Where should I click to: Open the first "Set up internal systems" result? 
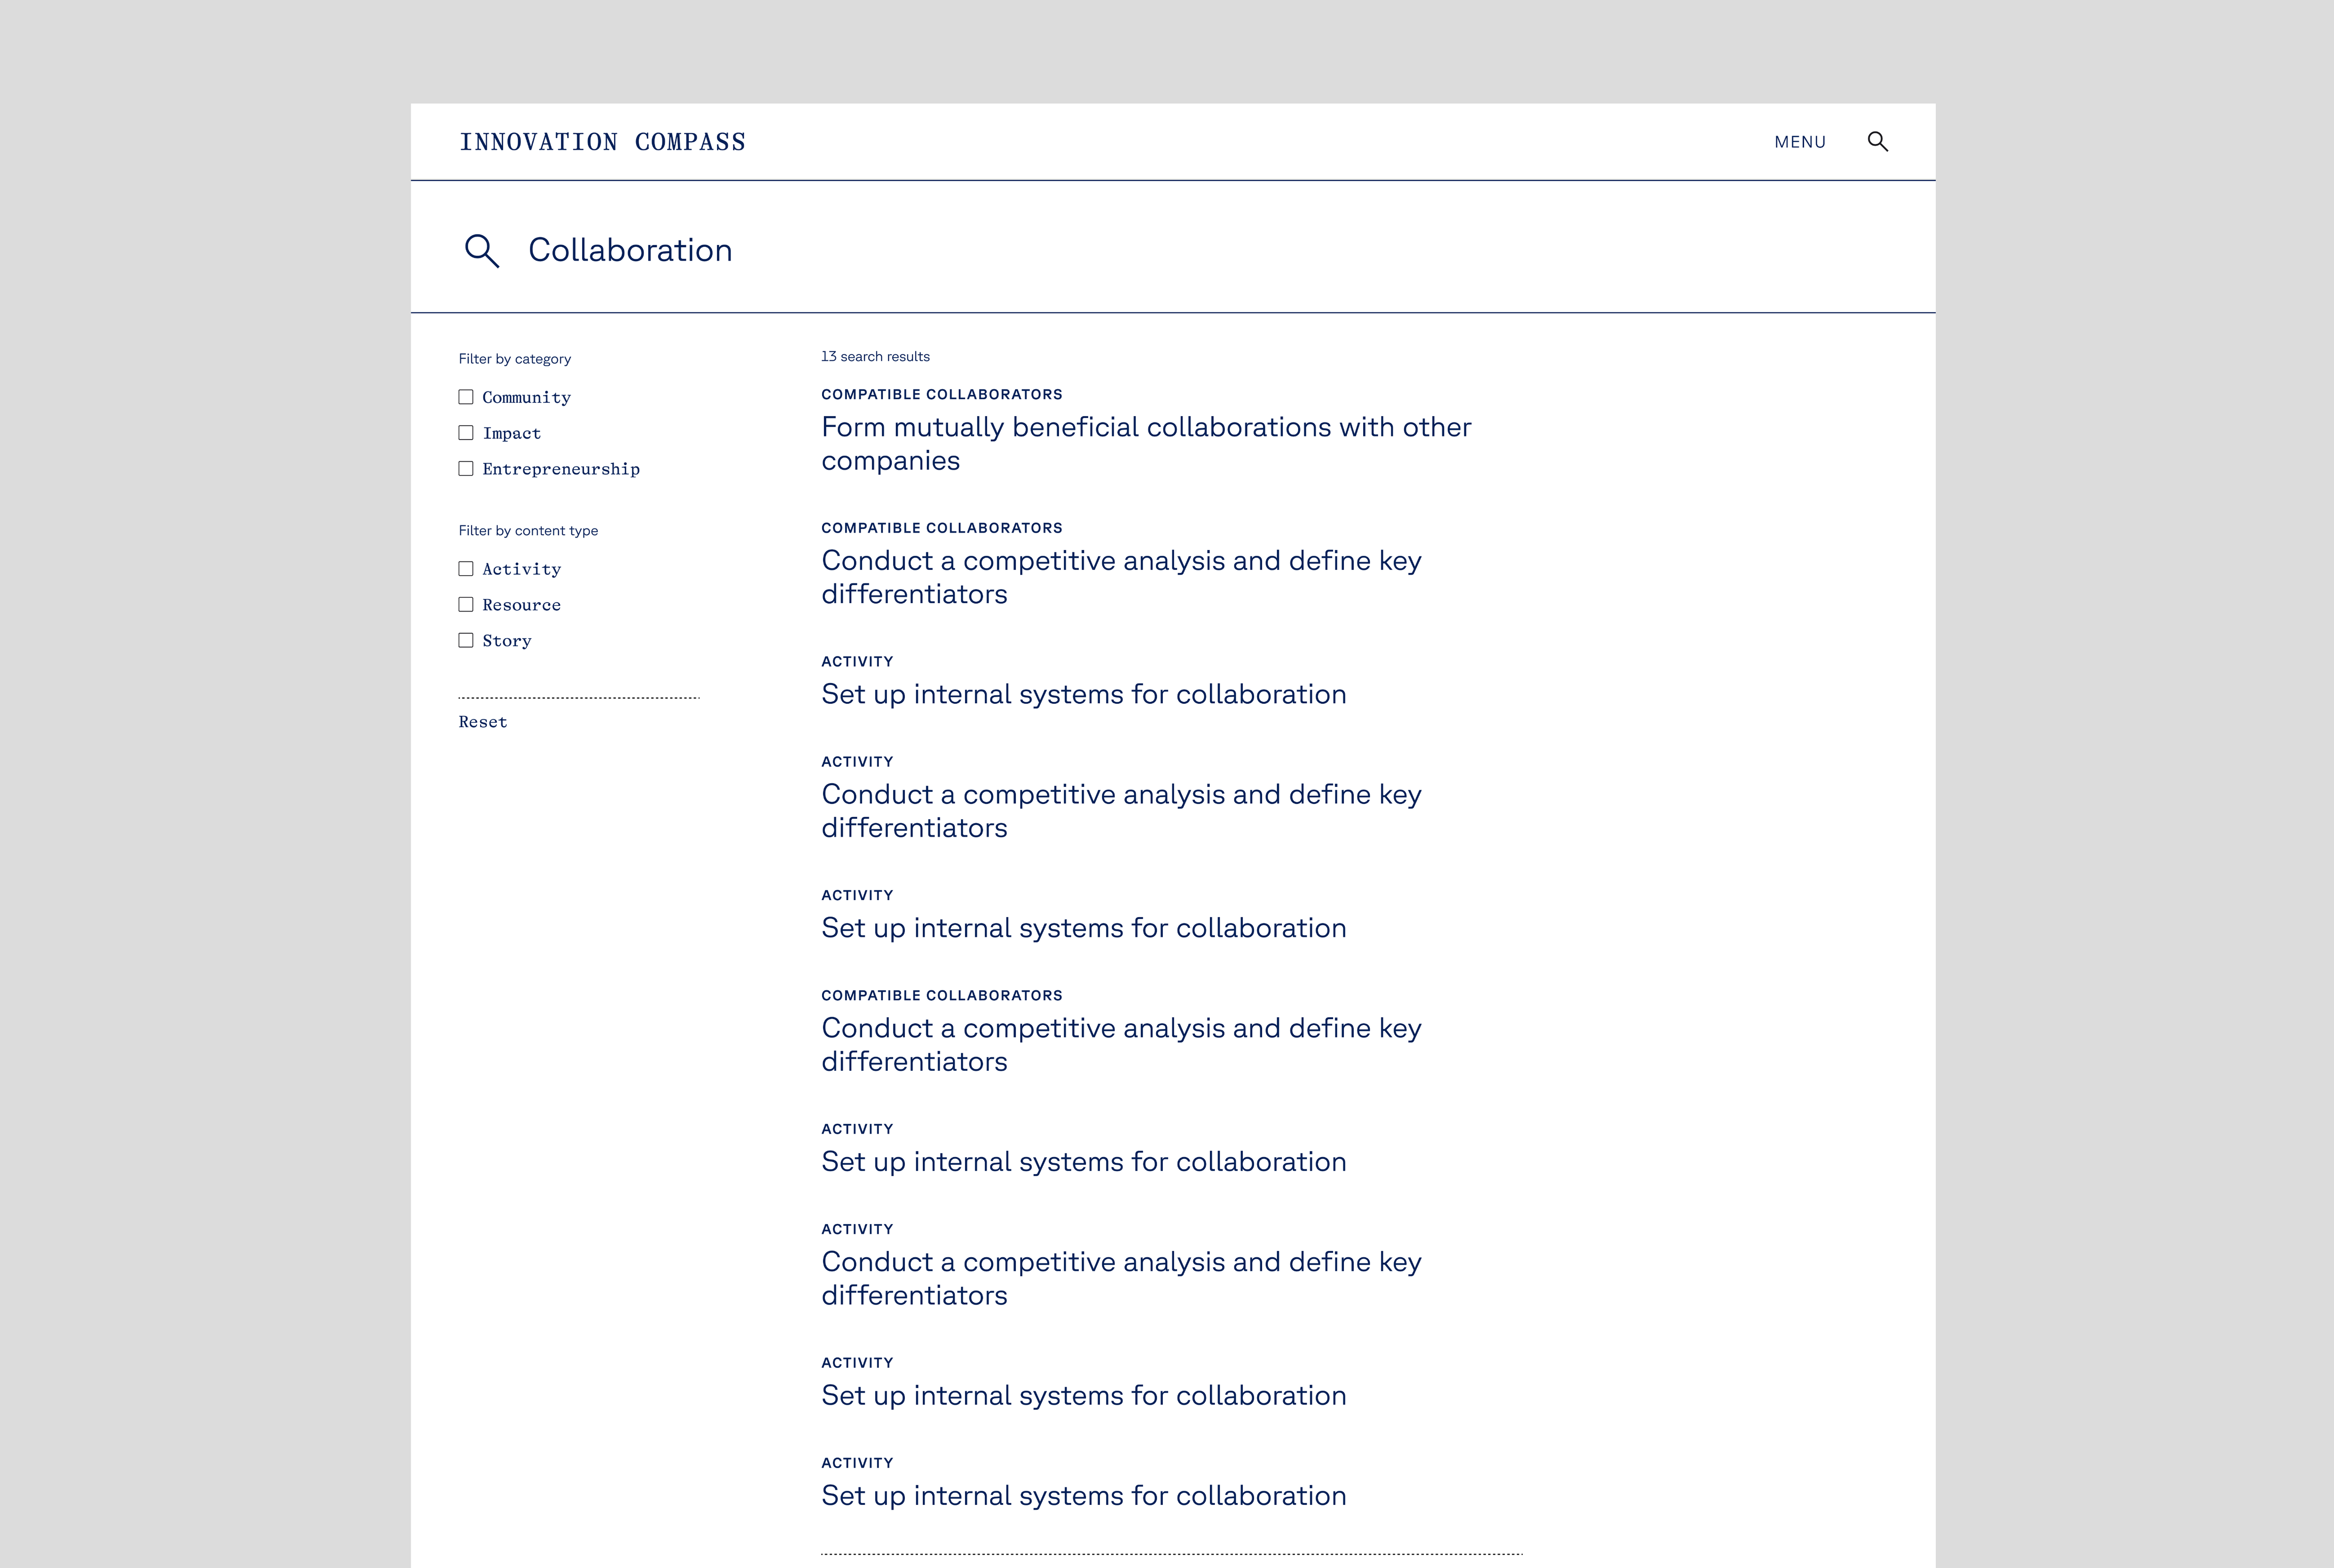click(x=1083, y=694)
